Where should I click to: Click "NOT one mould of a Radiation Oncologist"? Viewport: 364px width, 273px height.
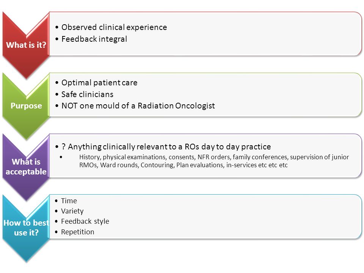coord(138,106)
